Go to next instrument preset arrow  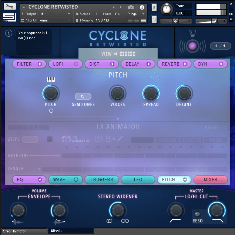coord(121,7)
